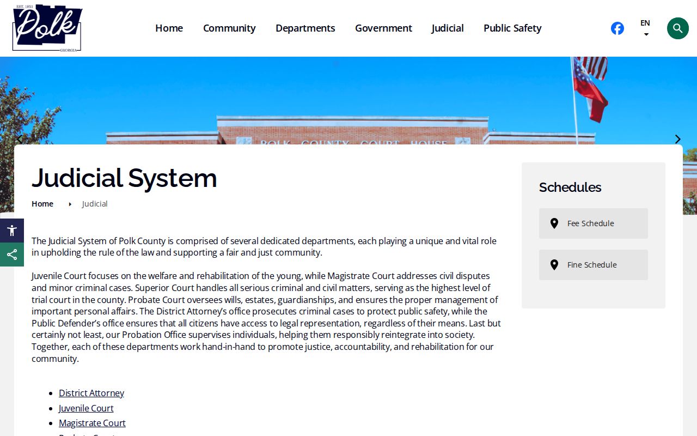Open the Fine Schedule button

(x=594, y=265)
